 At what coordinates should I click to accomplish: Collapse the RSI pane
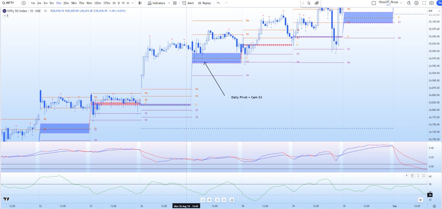[418, 176]
